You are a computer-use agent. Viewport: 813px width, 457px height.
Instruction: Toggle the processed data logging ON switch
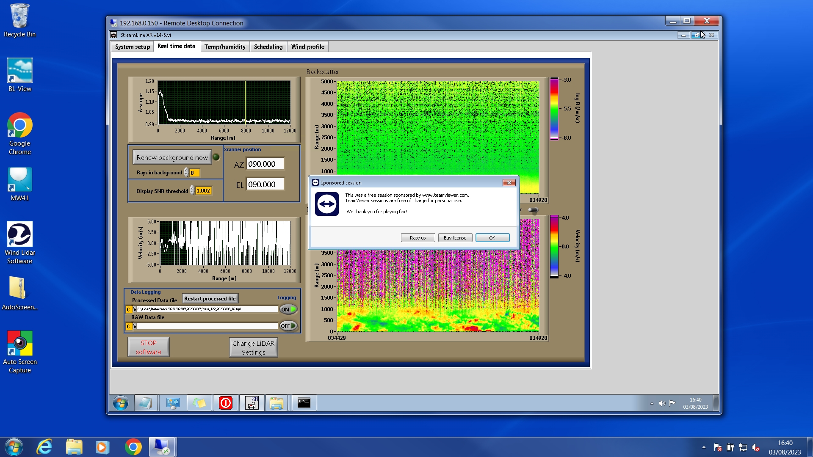point(288,309)
